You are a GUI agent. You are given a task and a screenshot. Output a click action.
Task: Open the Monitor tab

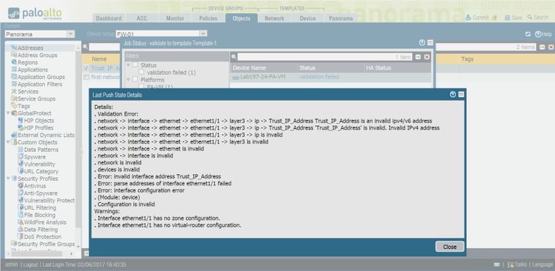click(175, 19)
